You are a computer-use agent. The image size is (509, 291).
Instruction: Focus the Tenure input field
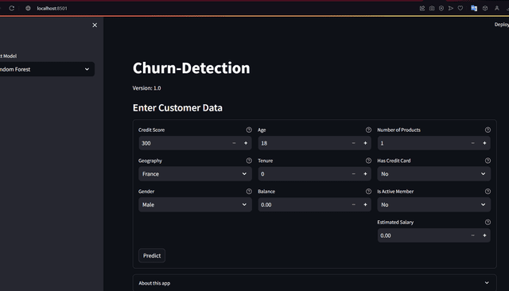pyautogui.click(x=303, y=174)
